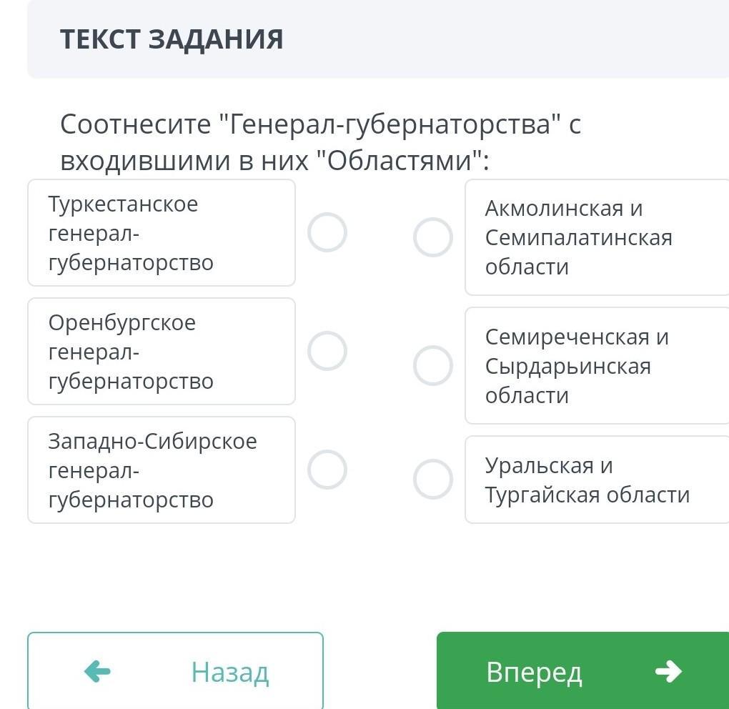Viewport: 729px width, 709px height.
Task: Click the Западно-Сибирское генерал-губернаторство card
Action: tap(161, 470)
